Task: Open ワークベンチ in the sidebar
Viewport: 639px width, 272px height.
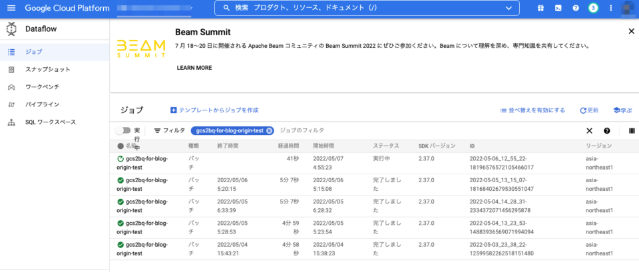Action: (55, 86)
